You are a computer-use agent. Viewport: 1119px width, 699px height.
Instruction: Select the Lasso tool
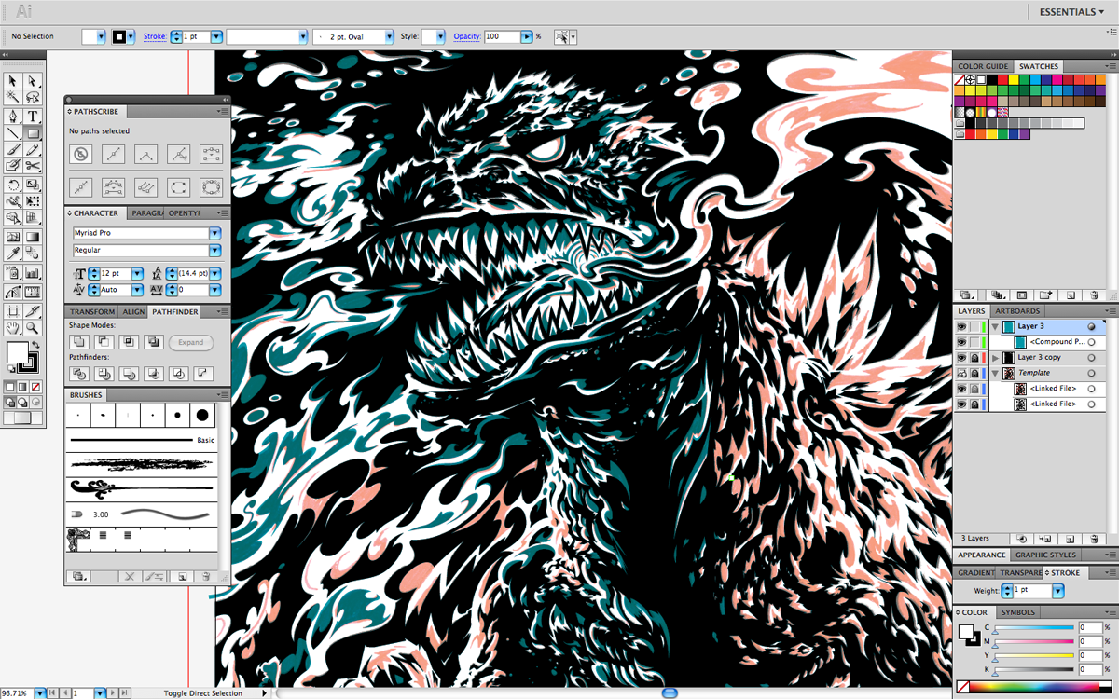point(33,97)
